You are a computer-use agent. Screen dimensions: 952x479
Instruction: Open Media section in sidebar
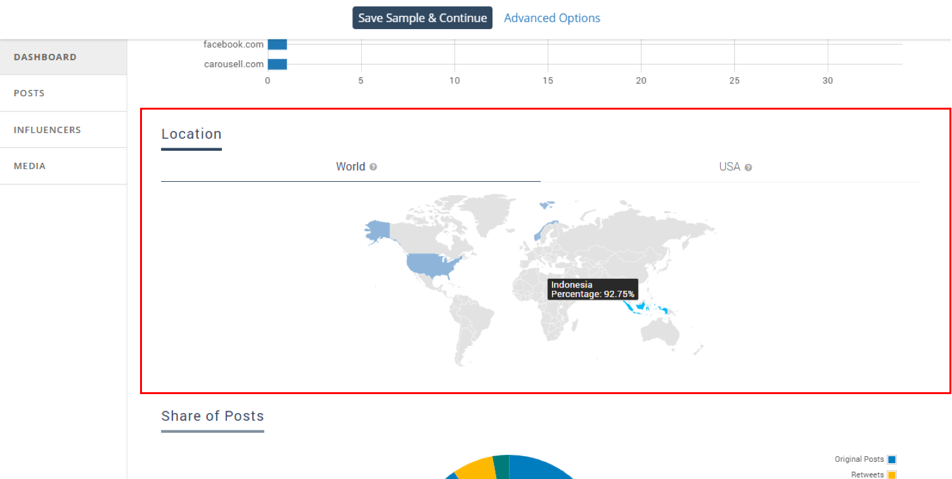[x=63, y=166]
